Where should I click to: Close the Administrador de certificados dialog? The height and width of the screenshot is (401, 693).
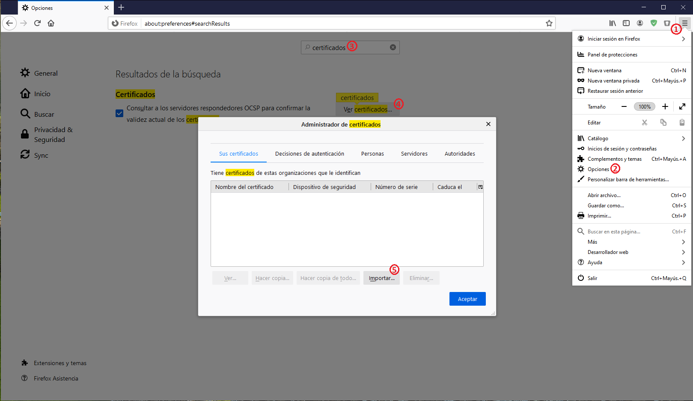[488, 124]
